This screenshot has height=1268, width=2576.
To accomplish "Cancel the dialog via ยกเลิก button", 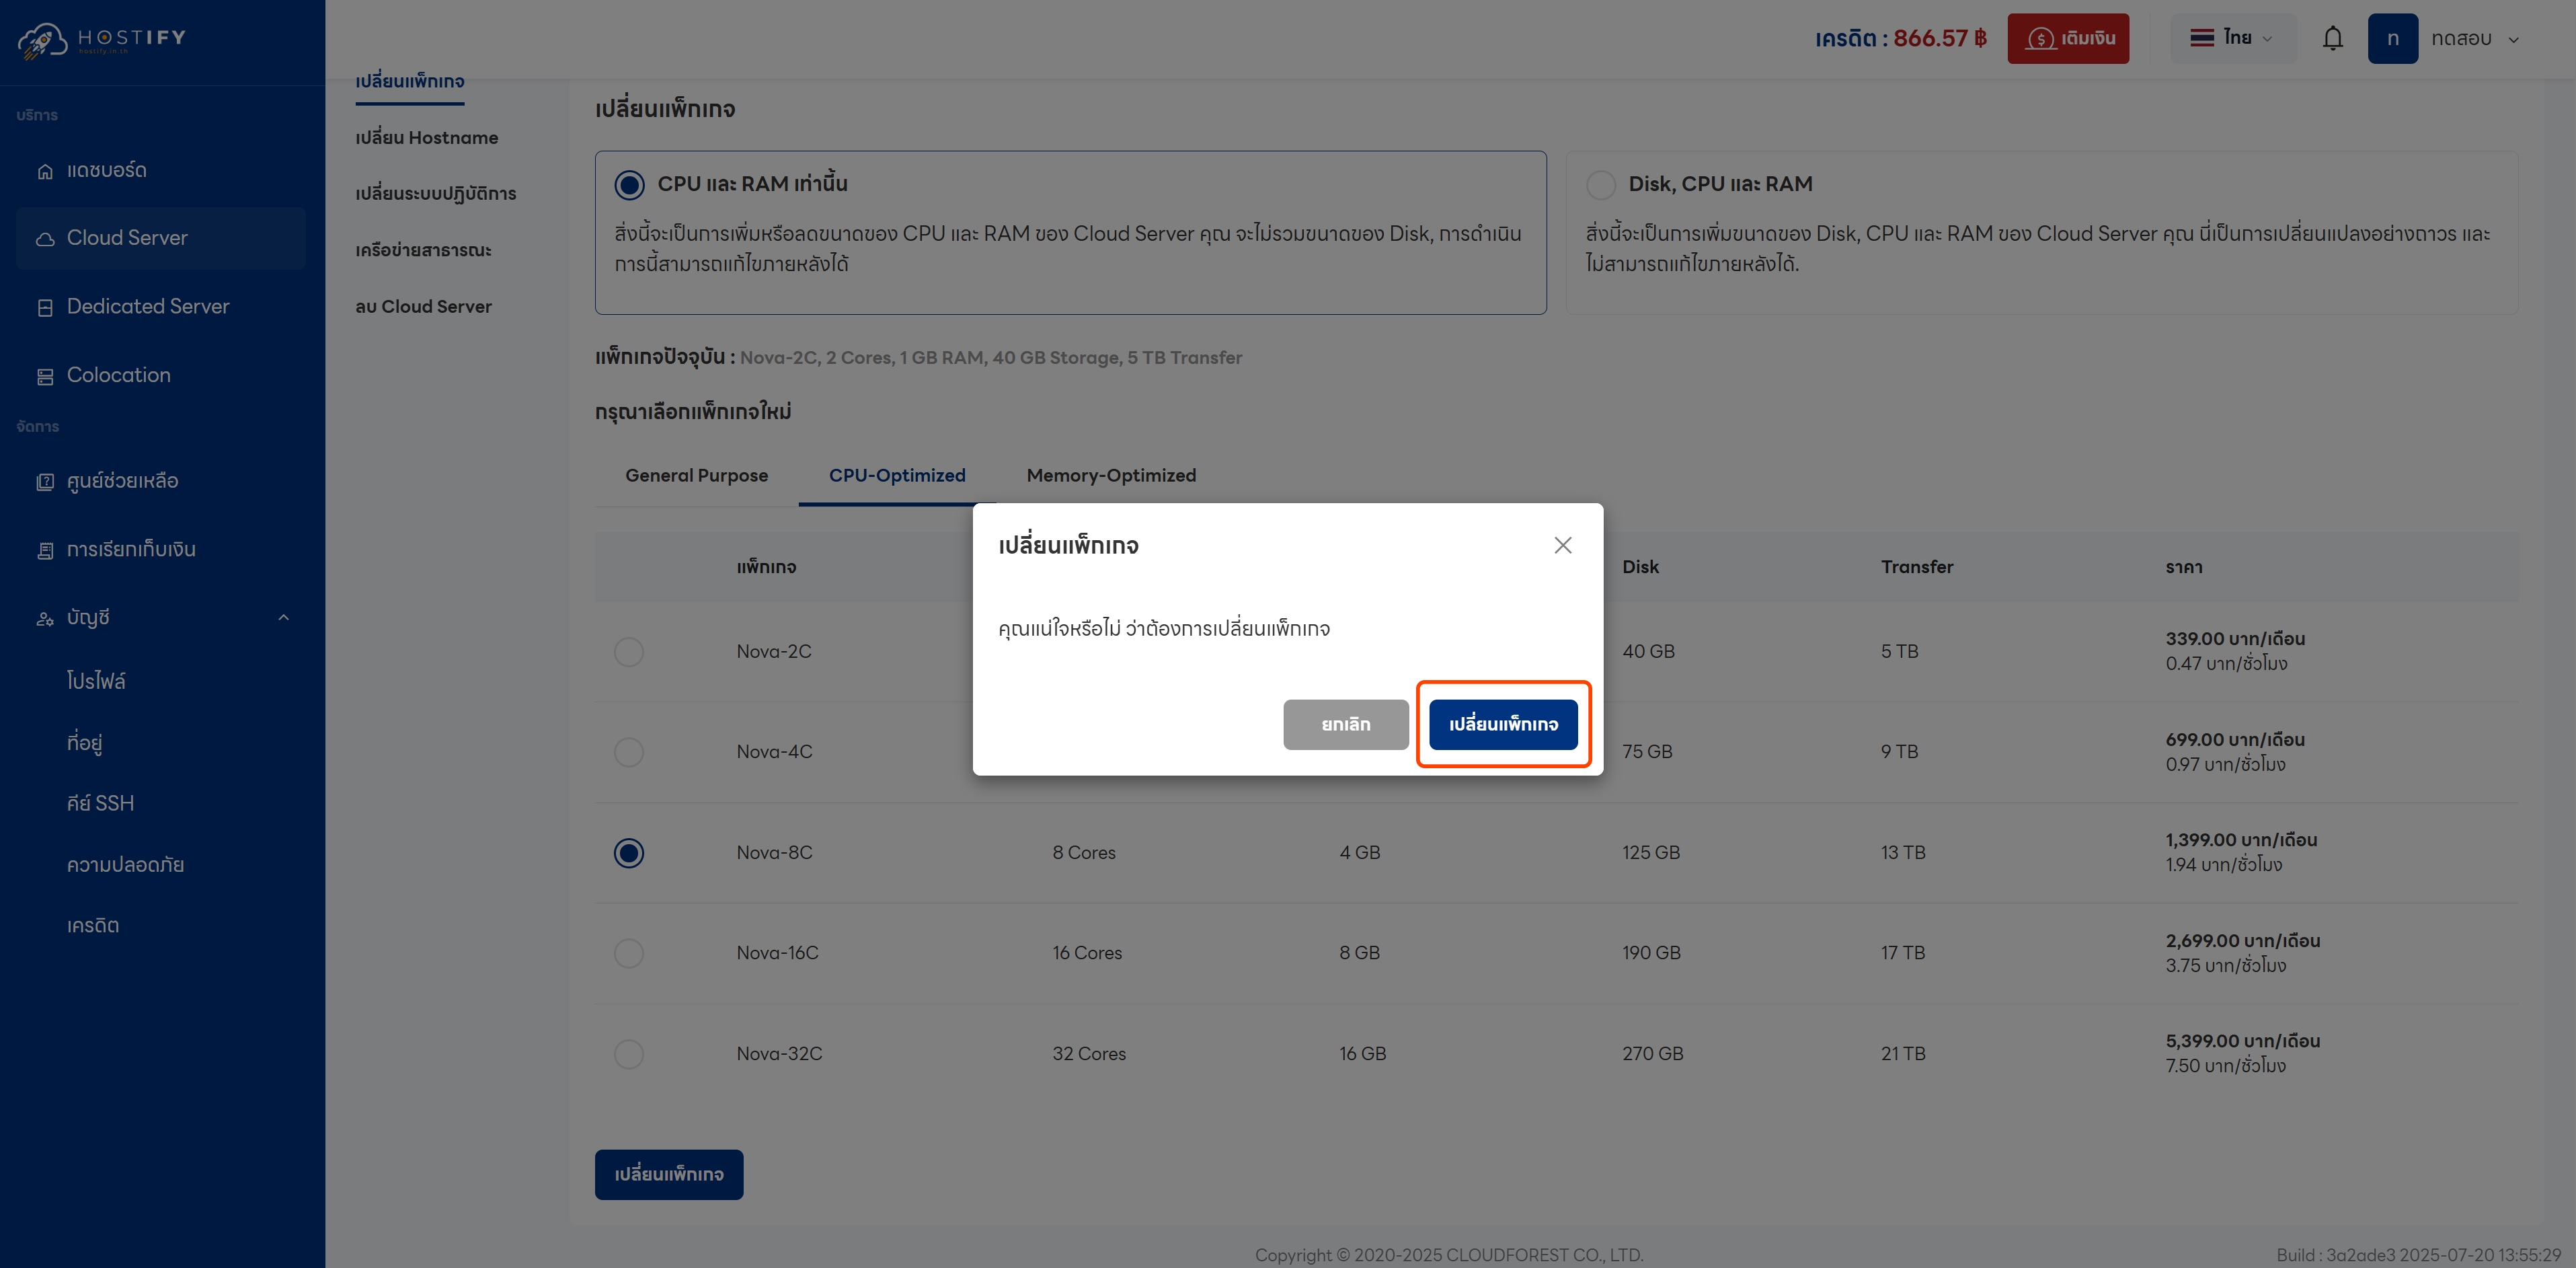I will [x=1346, y=724].
